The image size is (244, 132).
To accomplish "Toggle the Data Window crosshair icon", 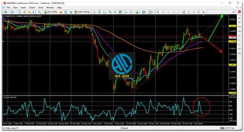I will click(25, 12).
